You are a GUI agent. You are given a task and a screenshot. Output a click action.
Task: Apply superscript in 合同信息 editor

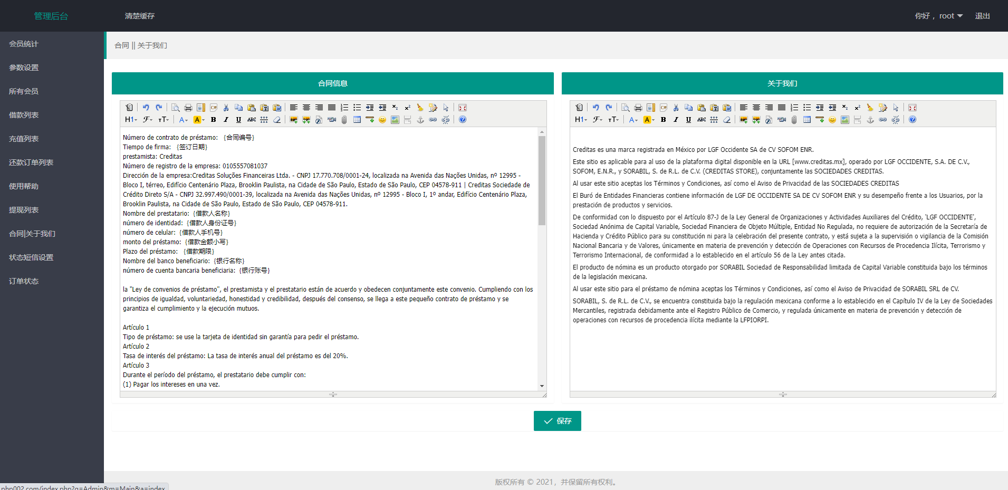[x=408, y=108]
